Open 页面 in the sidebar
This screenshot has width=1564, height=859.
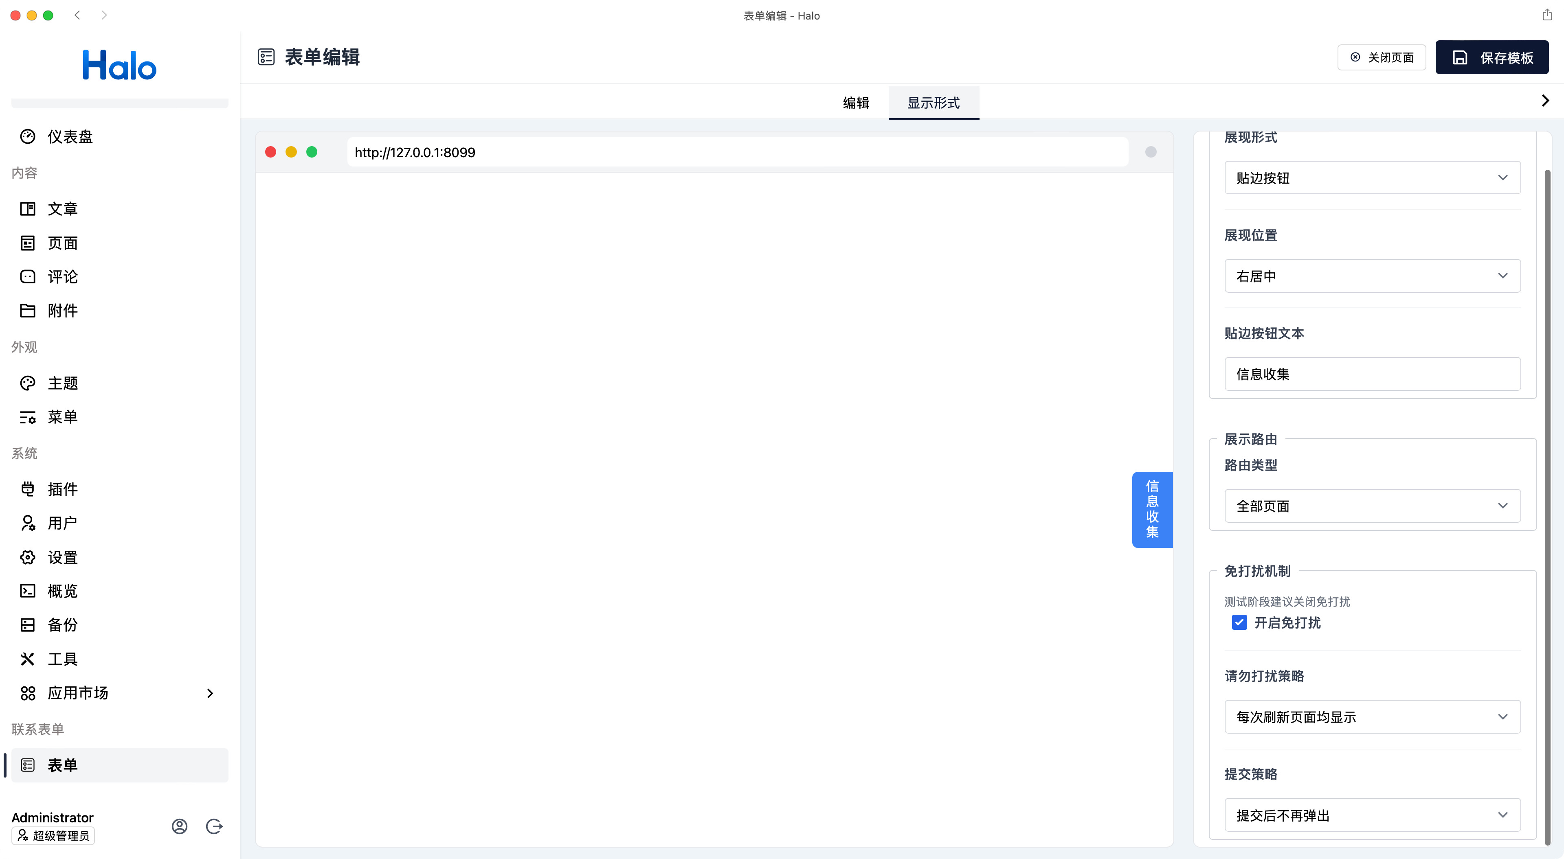tap(120, 243)
